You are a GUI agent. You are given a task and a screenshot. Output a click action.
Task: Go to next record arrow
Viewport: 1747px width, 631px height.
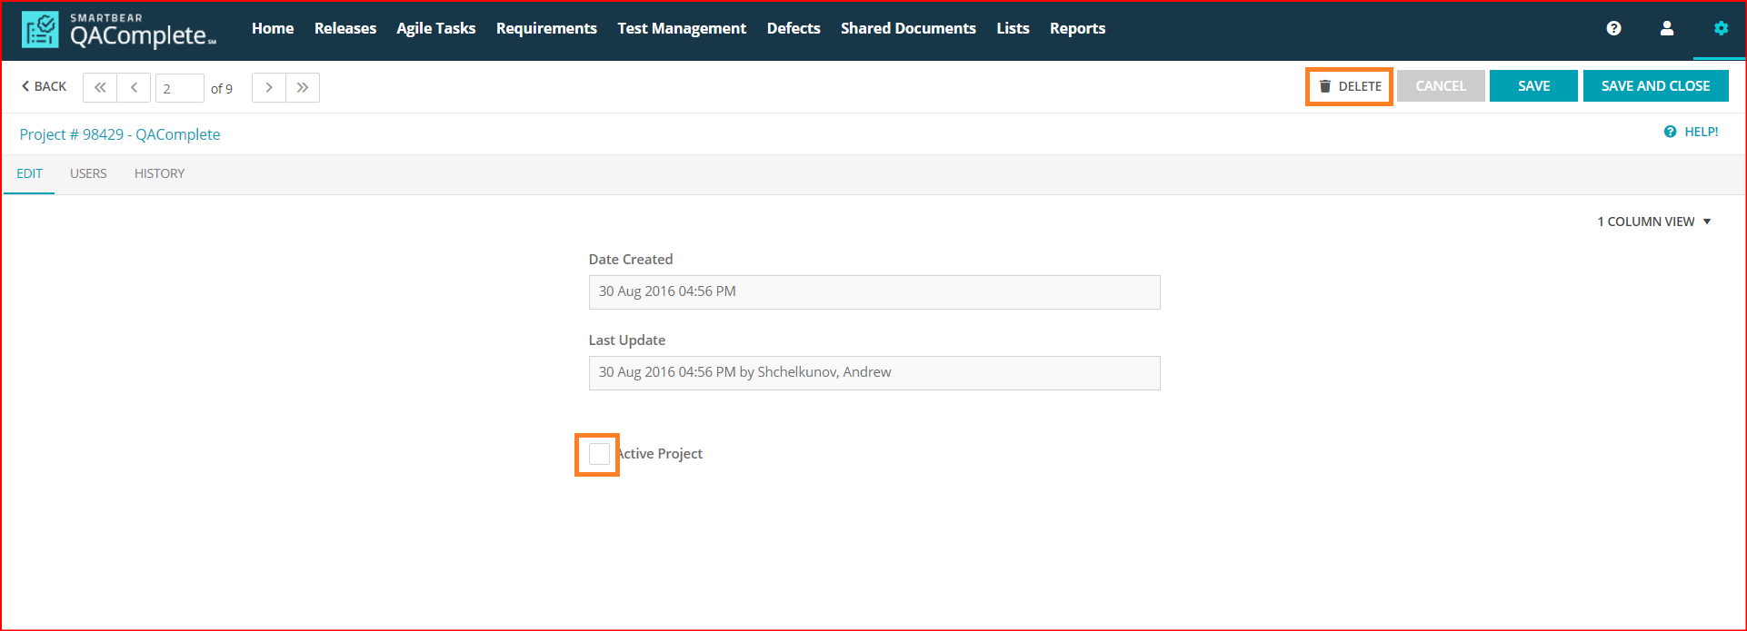[268, 87]
